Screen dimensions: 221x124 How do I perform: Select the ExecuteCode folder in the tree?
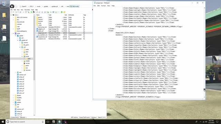coord(21,22)
